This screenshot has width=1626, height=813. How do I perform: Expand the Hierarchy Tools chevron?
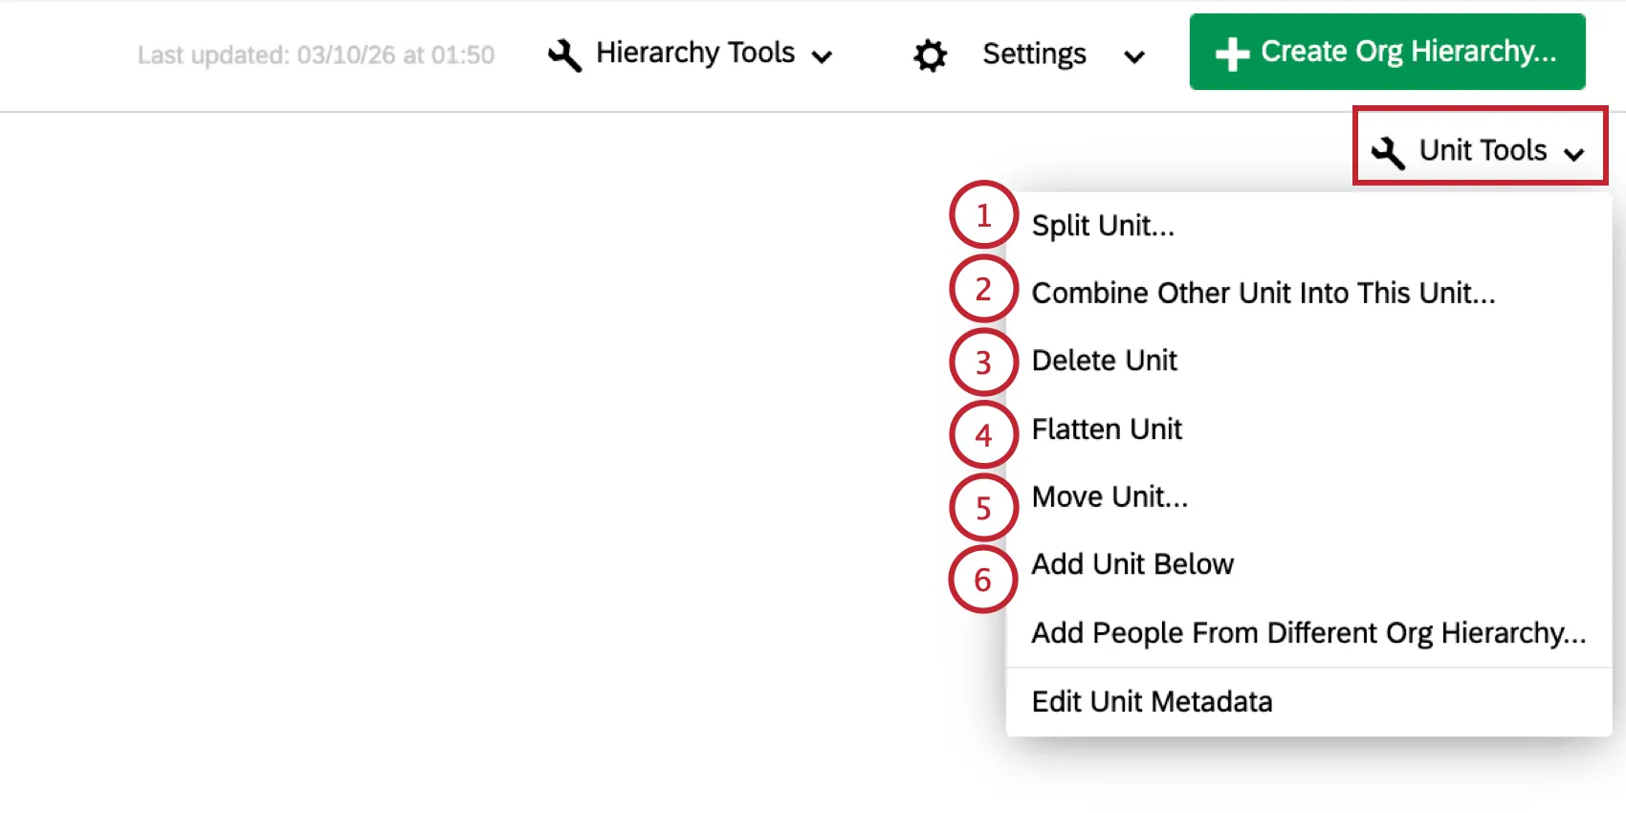point(822,57)
